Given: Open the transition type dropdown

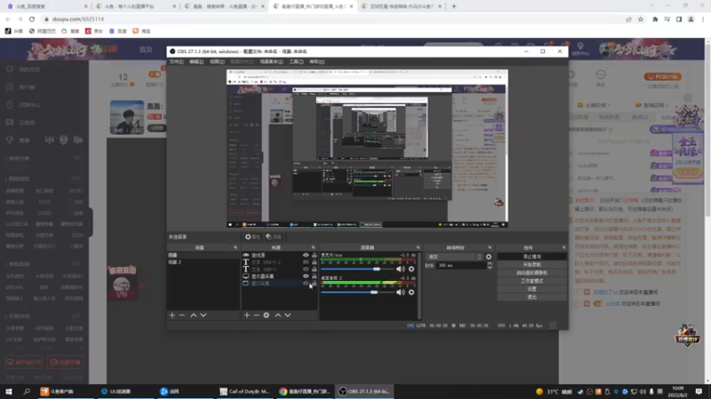Looking at the screenshot, I should [x=455, y=256].
